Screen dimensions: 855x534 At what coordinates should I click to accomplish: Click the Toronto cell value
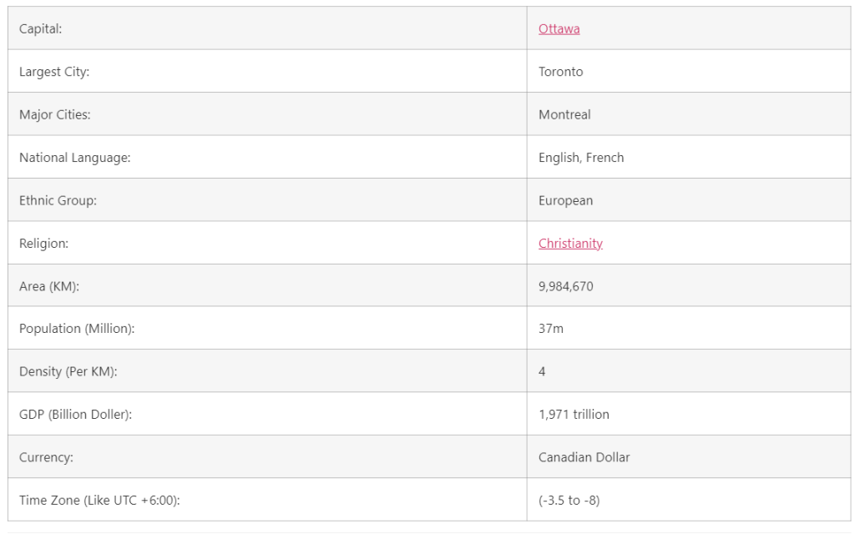click(560, 72)
